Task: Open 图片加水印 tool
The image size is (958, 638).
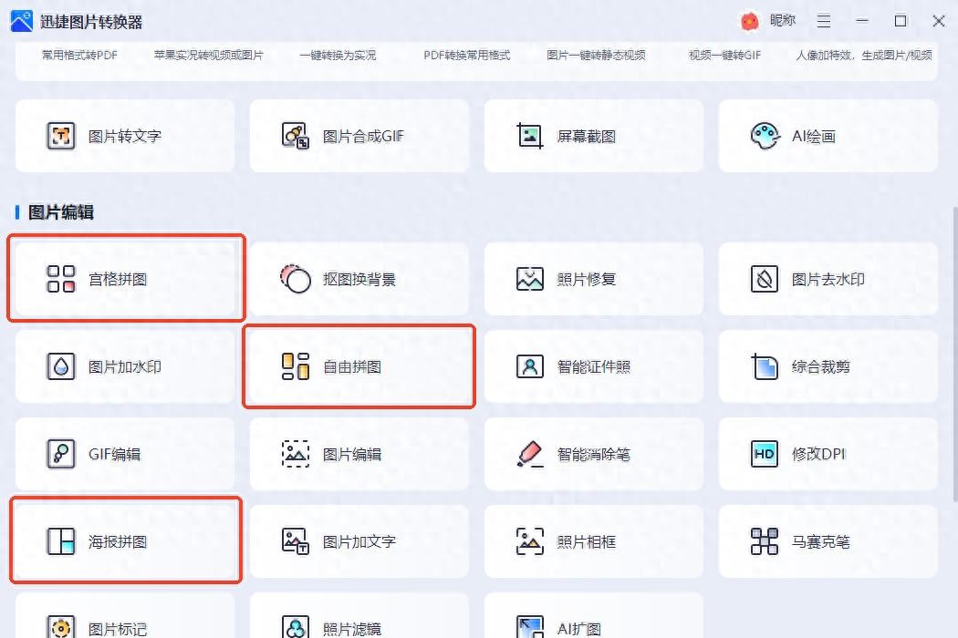Action: pyautogui.click(x=125, y=366)
